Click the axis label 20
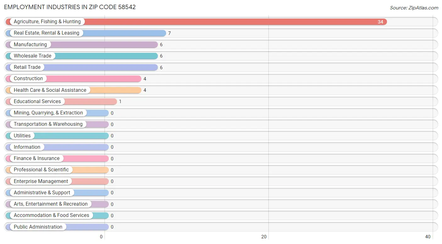Image resolution: width=442 pixels, height=244 pixels. click(x=264, y=237)
